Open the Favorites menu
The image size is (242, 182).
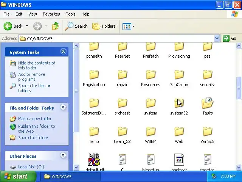(51, 14)
